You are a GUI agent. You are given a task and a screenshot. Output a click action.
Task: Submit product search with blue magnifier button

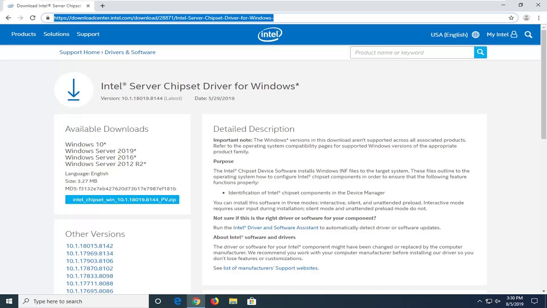point(480,52)
